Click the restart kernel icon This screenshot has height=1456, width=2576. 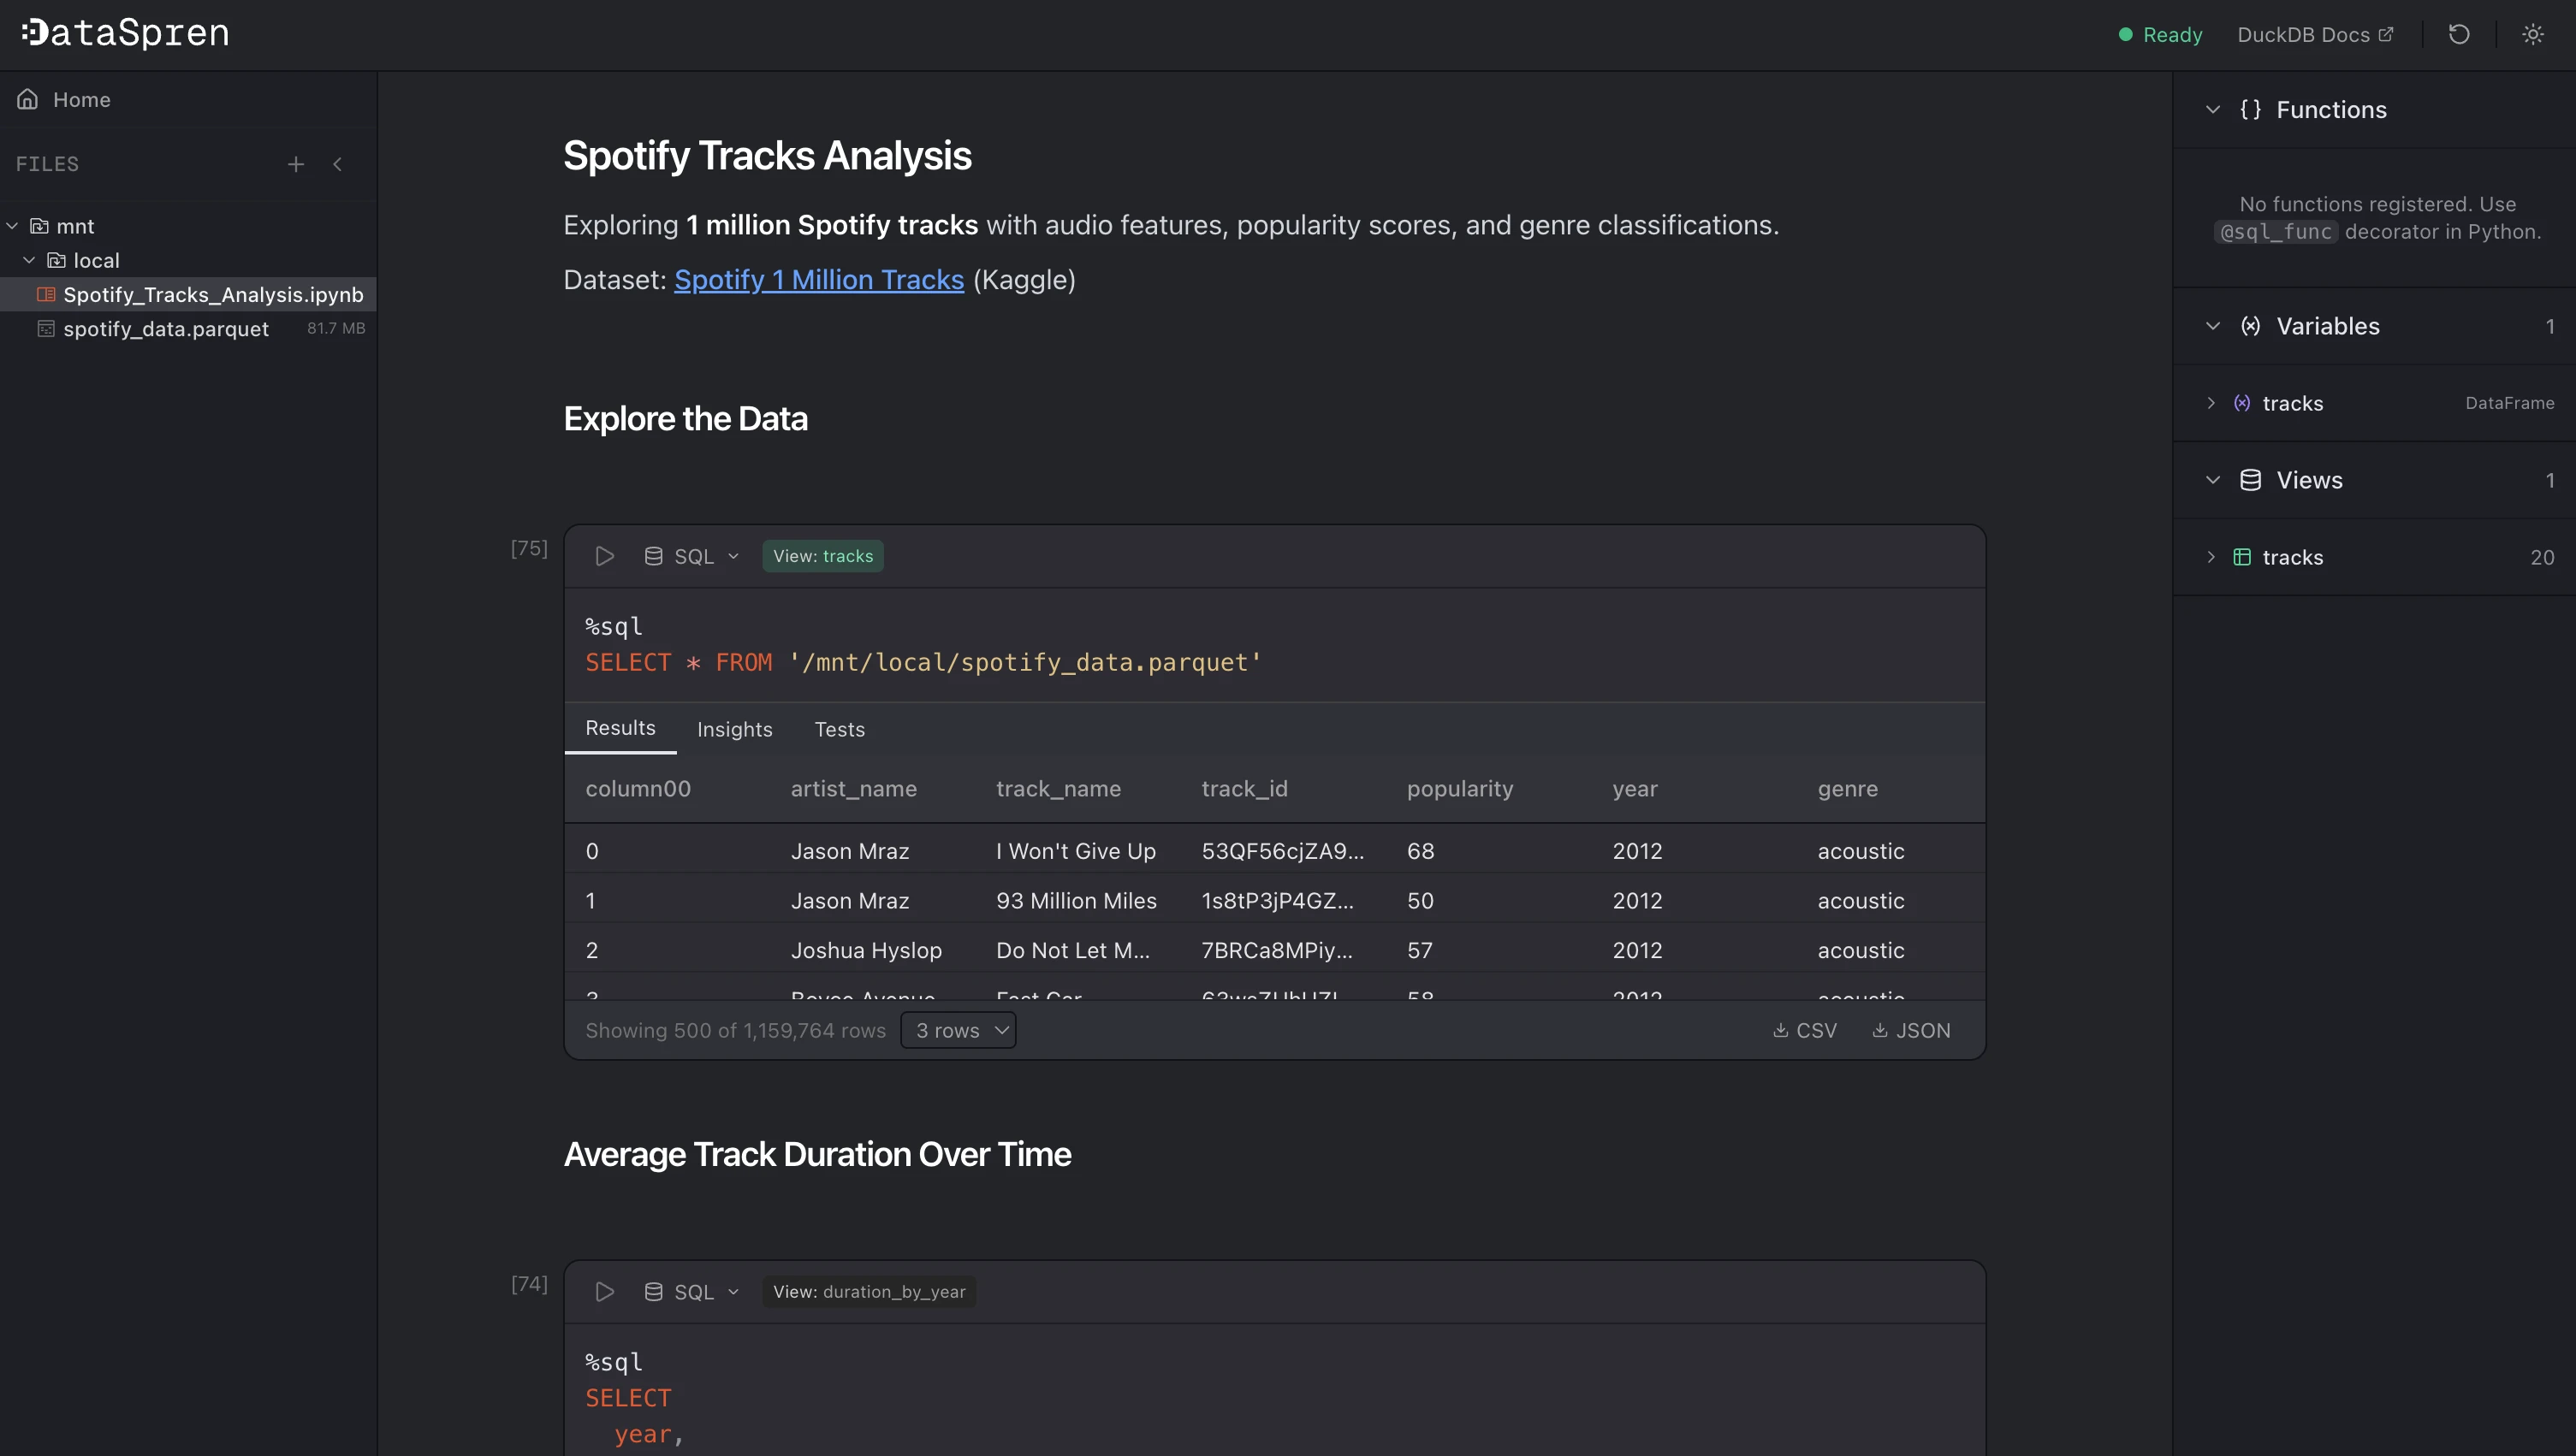[x=2459, y=35]
